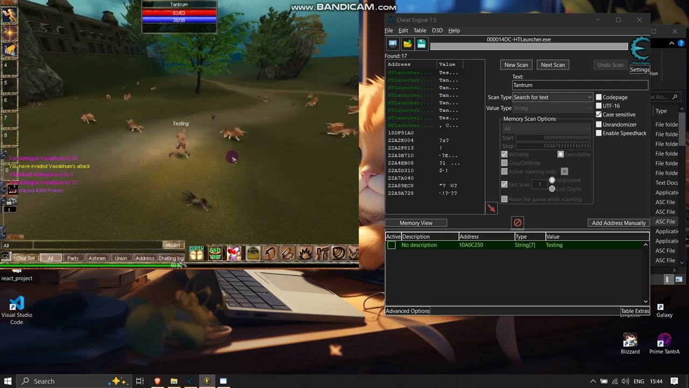Enable the Codepage checkbox
This screenshot has height=388, width=689.
599,97
